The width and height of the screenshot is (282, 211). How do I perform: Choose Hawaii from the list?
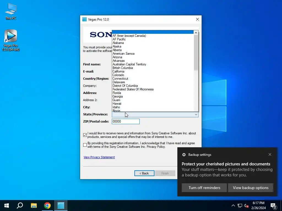[153, 104]
